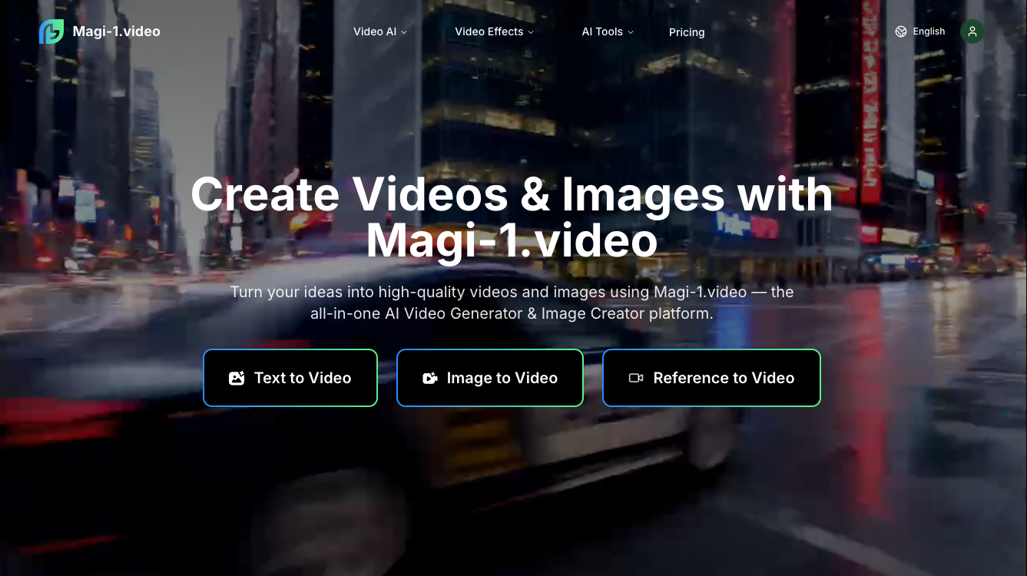Click the Reference to Video button

(x=711, y=378)
